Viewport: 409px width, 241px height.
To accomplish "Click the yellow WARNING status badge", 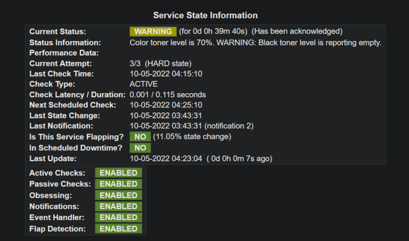I will pos(153,31).
